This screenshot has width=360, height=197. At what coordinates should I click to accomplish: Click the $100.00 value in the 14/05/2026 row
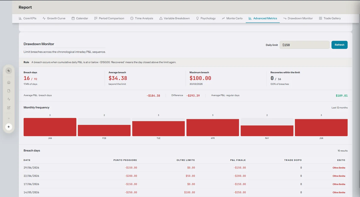[189, 193]
